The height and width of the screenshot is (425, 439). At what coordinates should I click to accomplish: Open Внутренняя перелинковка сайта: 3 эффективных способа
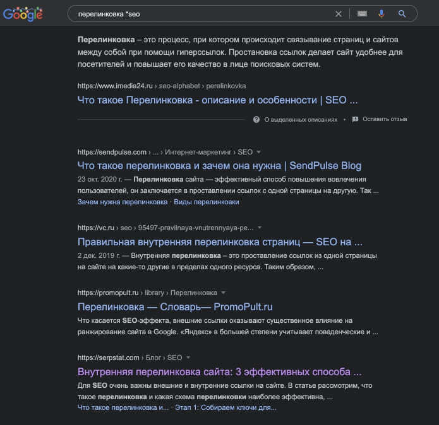coord(220,372)
